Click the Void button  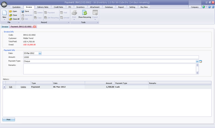64,13
